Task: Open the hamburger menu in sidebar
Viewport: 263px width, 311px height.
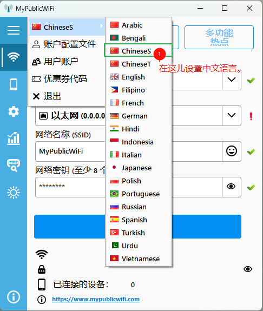Action: click(14, 30)
